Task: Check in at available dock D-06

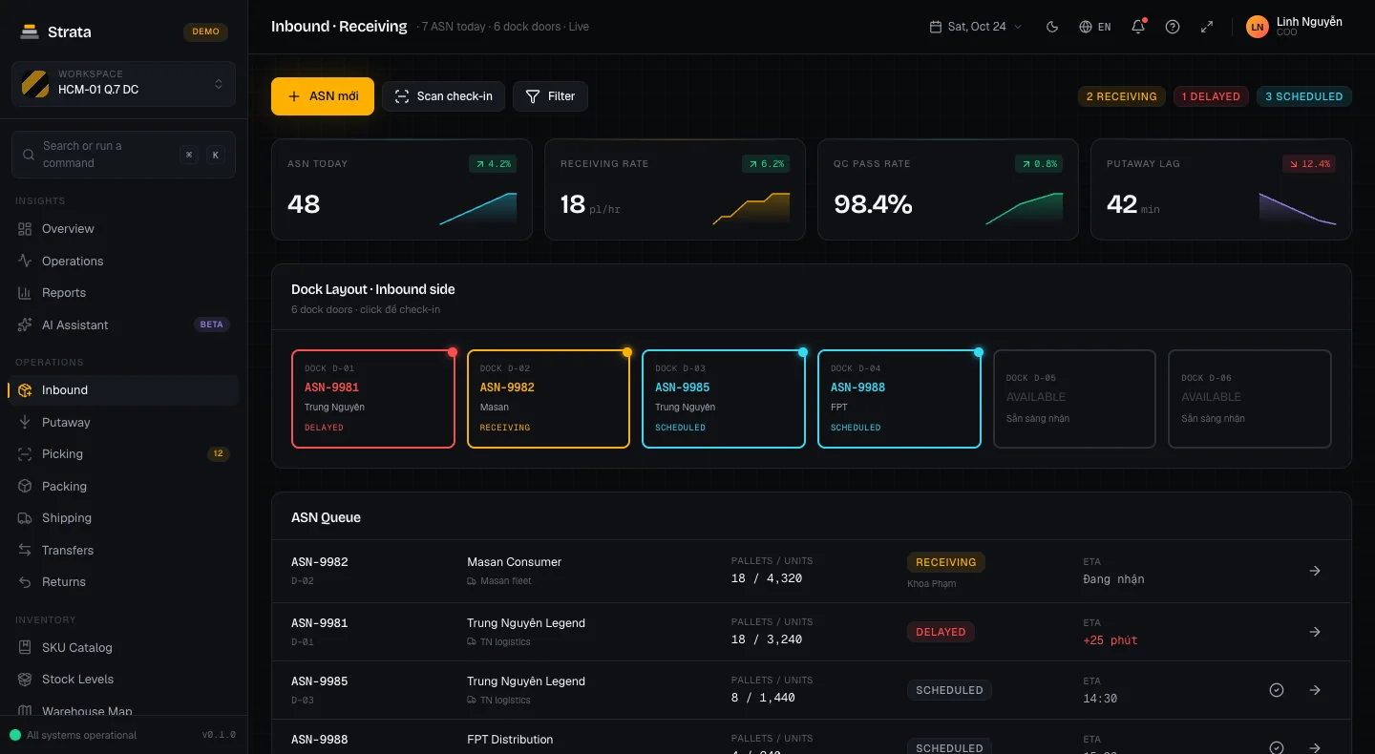Action: [x=1250, y=399]
